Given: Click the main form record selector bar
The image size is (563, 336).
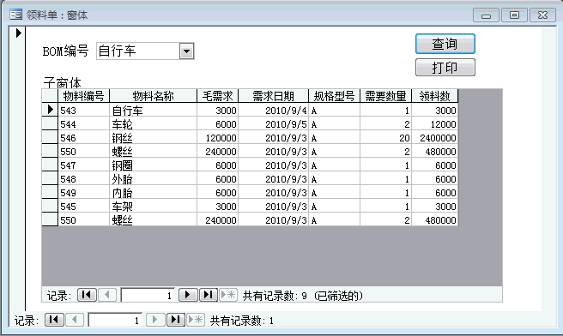Looking at the screenshot, I should click(x=17, y=169).
